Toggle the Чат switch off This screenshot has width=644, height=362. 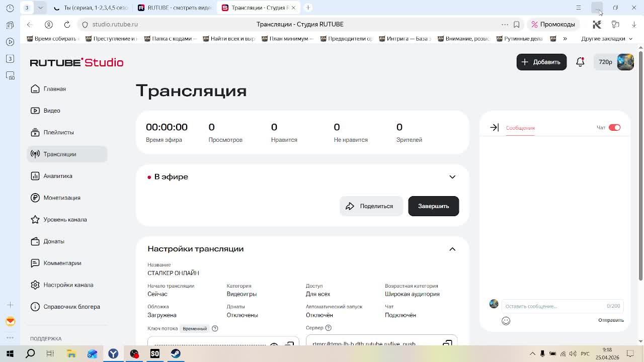click(614, 128)
